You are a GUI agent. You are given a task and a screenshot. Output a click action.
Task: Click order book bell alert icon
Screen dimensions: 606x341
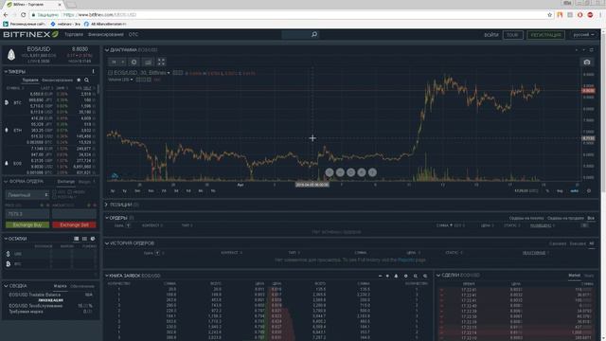pos(396,276)
